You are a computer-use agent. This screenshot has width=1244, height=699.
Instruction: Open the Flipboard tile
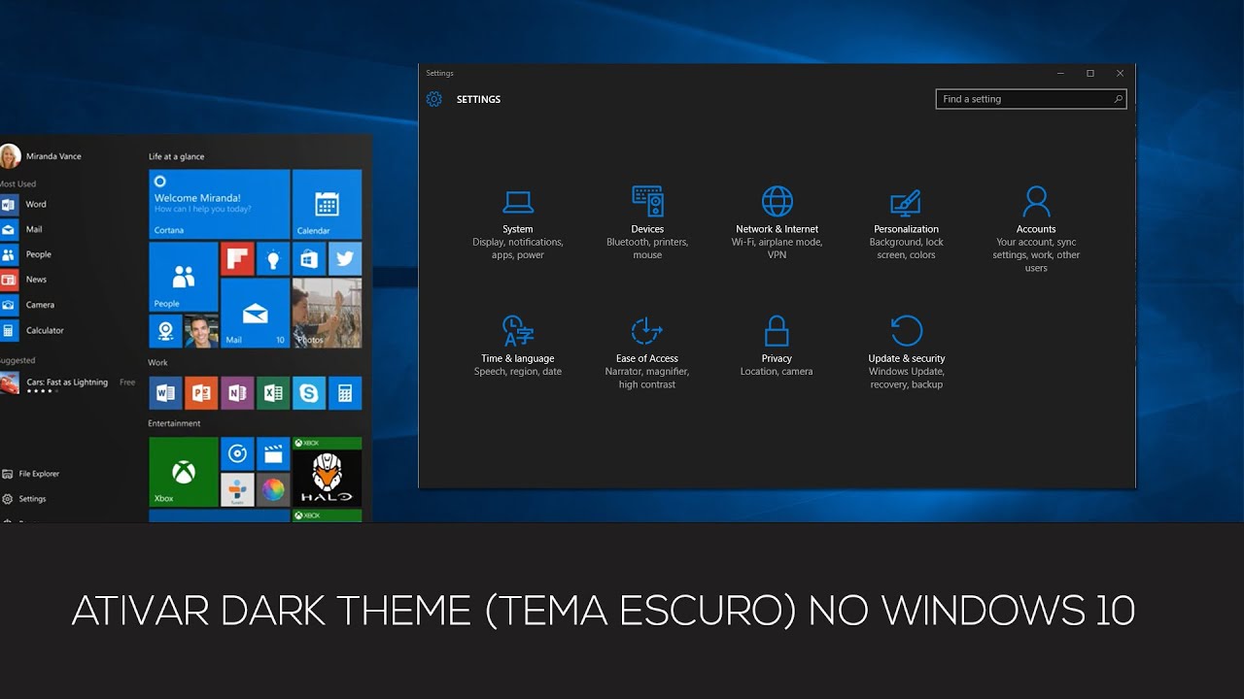click(x=237, y=259)
